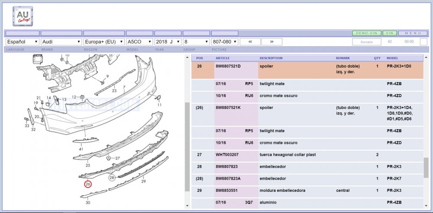Click the MODEL column header
Image resolution: width=433 pixels, height=213 pixels.
(392, 58)
